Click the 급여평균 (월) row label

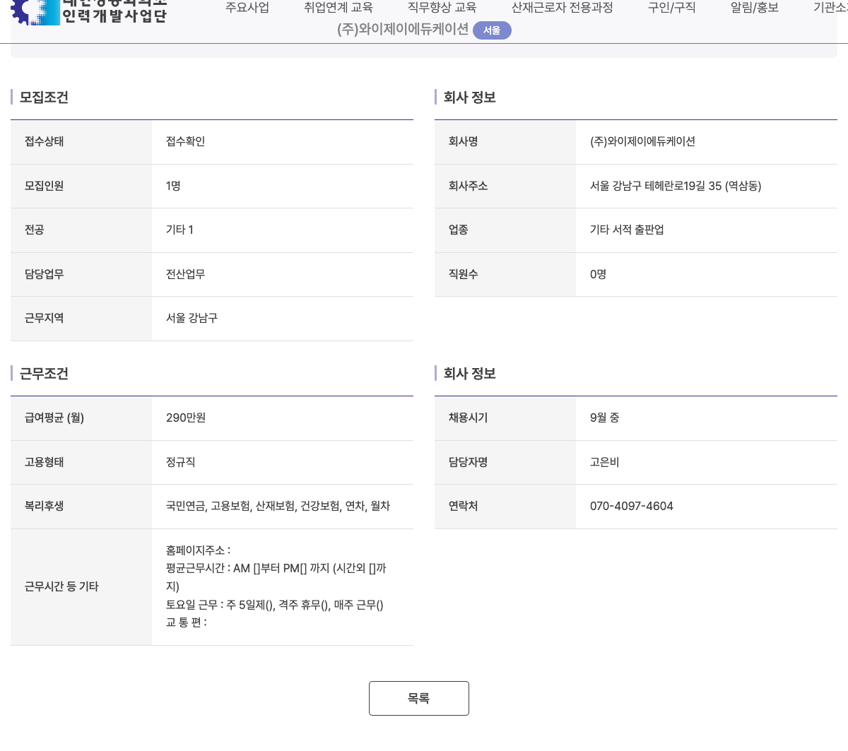pyautogui.click(x=54, y=418)
